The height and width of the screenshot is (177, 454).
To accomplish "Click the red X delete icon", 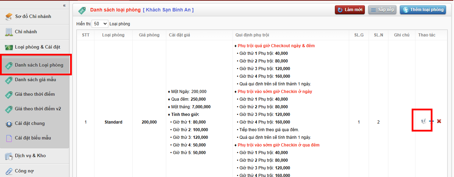I will click(x=439, y=121).
